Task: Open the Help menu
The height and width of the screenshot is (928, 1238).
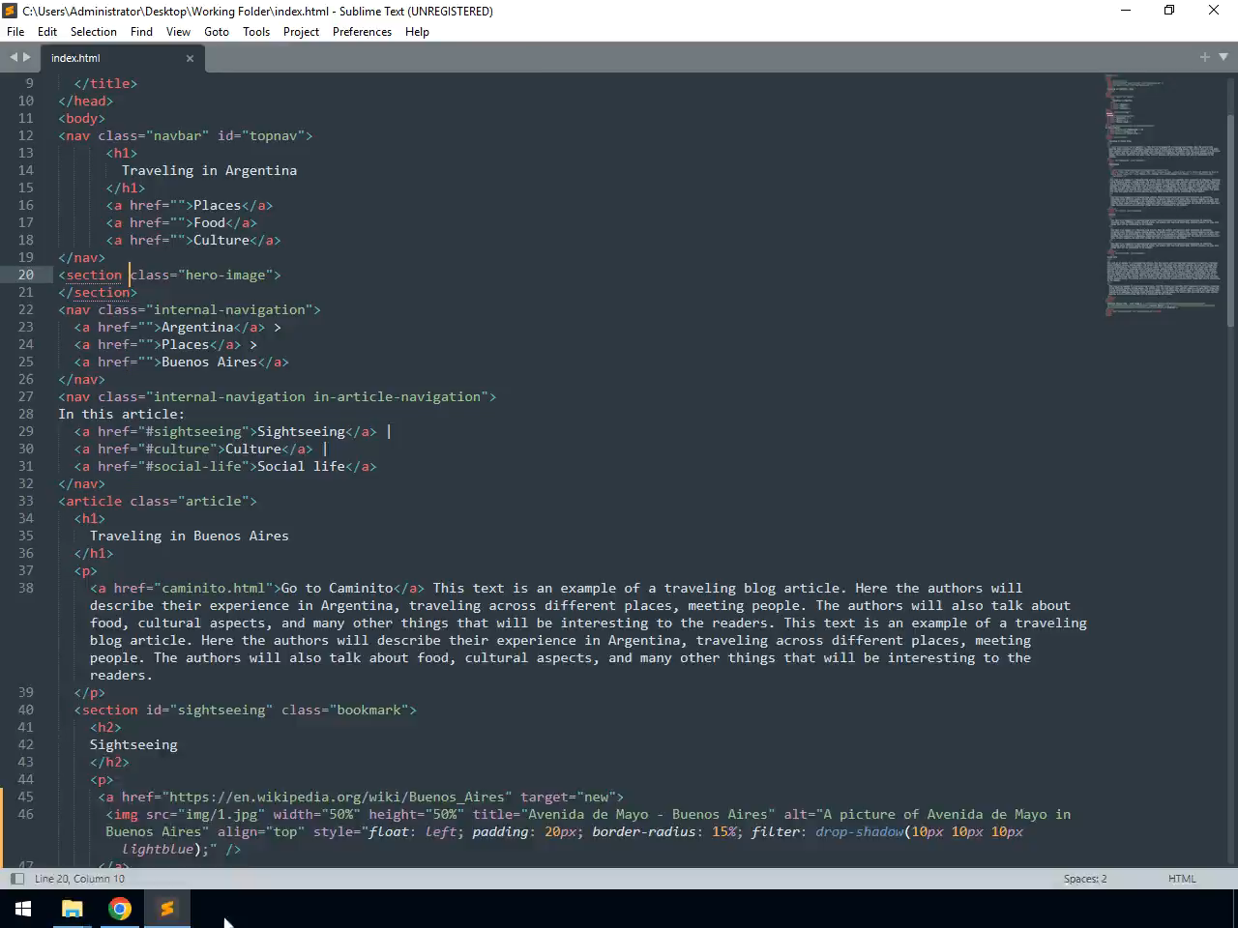Action: pyautogui.click(x=417, y=31)
